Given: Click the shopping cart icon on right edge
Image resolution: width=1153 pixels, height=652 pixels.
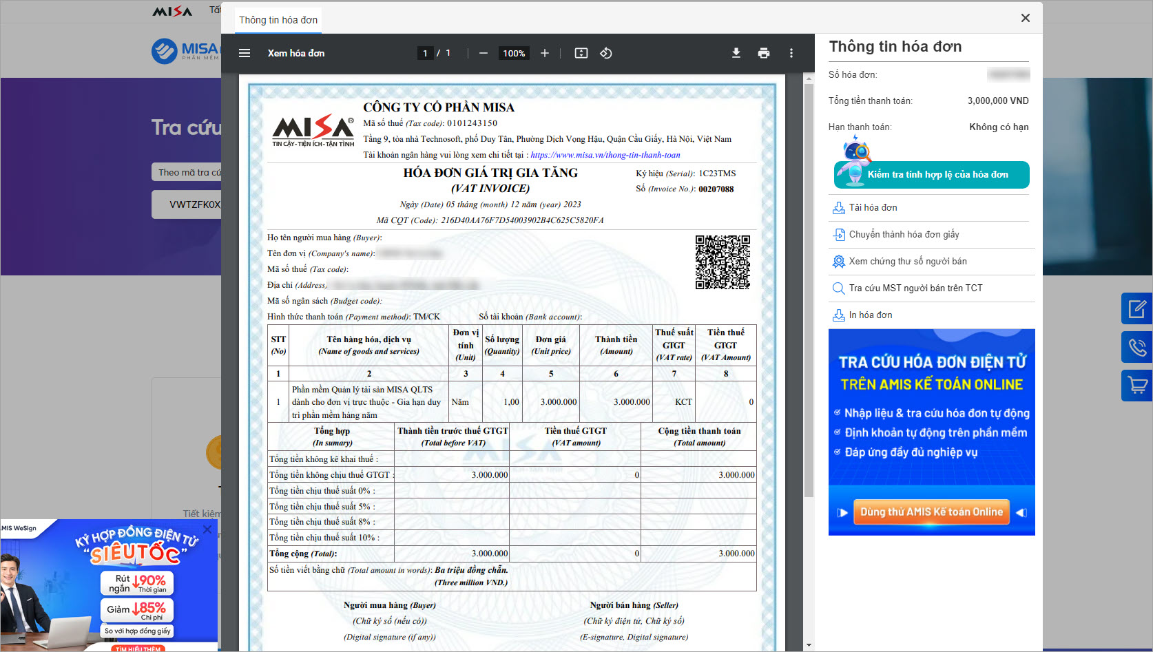Looking at the screenshot, I should [x=1137, y=386].
